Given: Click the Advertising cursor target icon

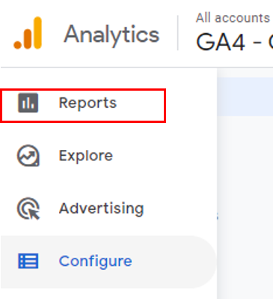Looking at the screenshot, I should (28, 208).
